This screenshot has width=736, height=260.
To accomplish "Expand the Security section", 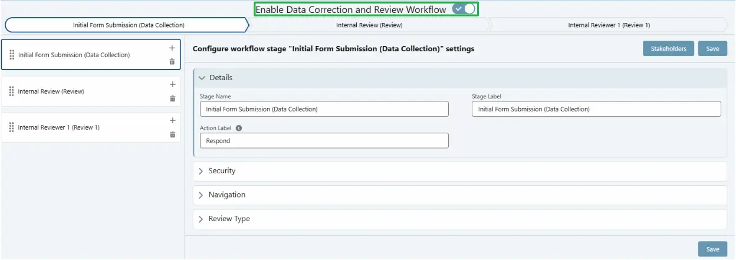I will pos(460,171).
